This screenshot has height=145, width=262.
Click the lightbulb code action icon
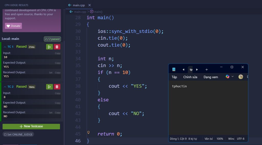tap(89, 132)
